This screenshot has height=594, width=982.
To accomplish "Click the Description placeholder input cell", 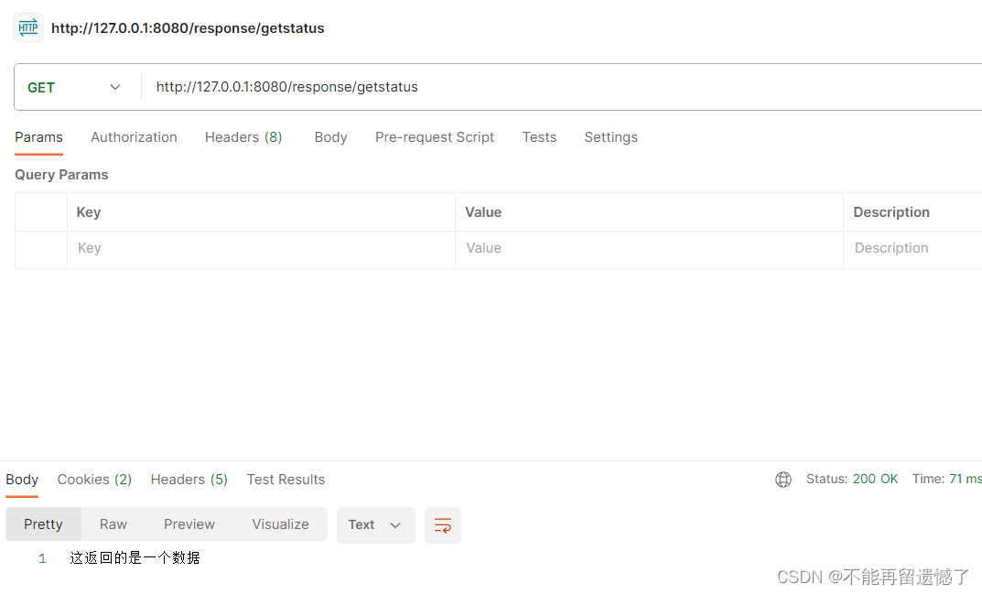I will pyautogui.click(x=912, y=248).
